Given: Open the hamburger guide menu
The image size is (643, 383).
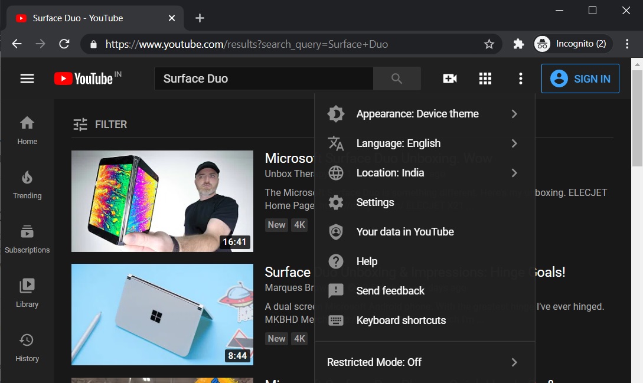Looking at the screenshot, I should (x=27, y=78).
